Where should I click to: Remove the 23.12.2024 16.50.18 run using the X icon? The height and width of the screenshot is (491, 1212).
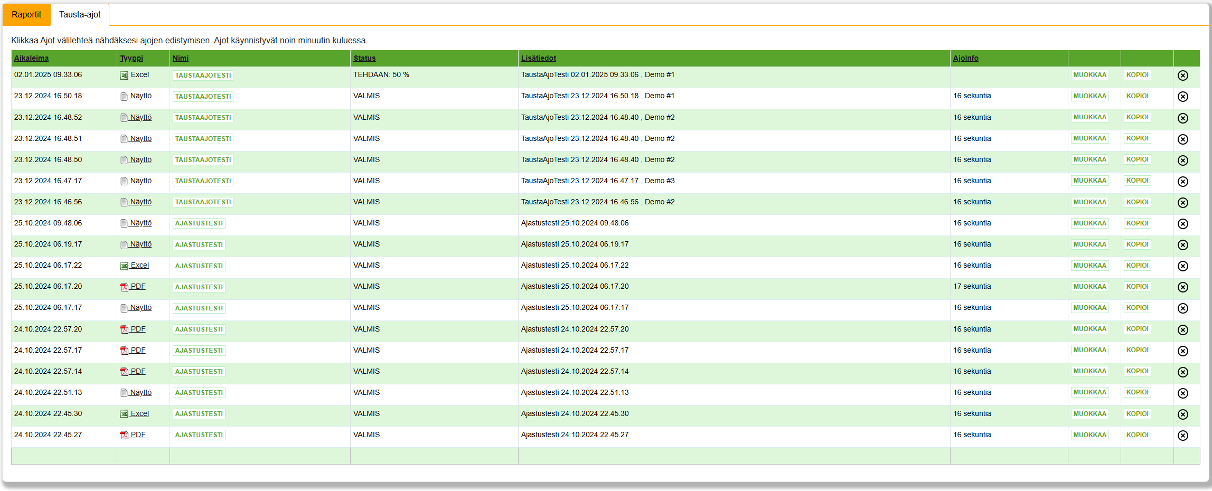click(1183, 97)
